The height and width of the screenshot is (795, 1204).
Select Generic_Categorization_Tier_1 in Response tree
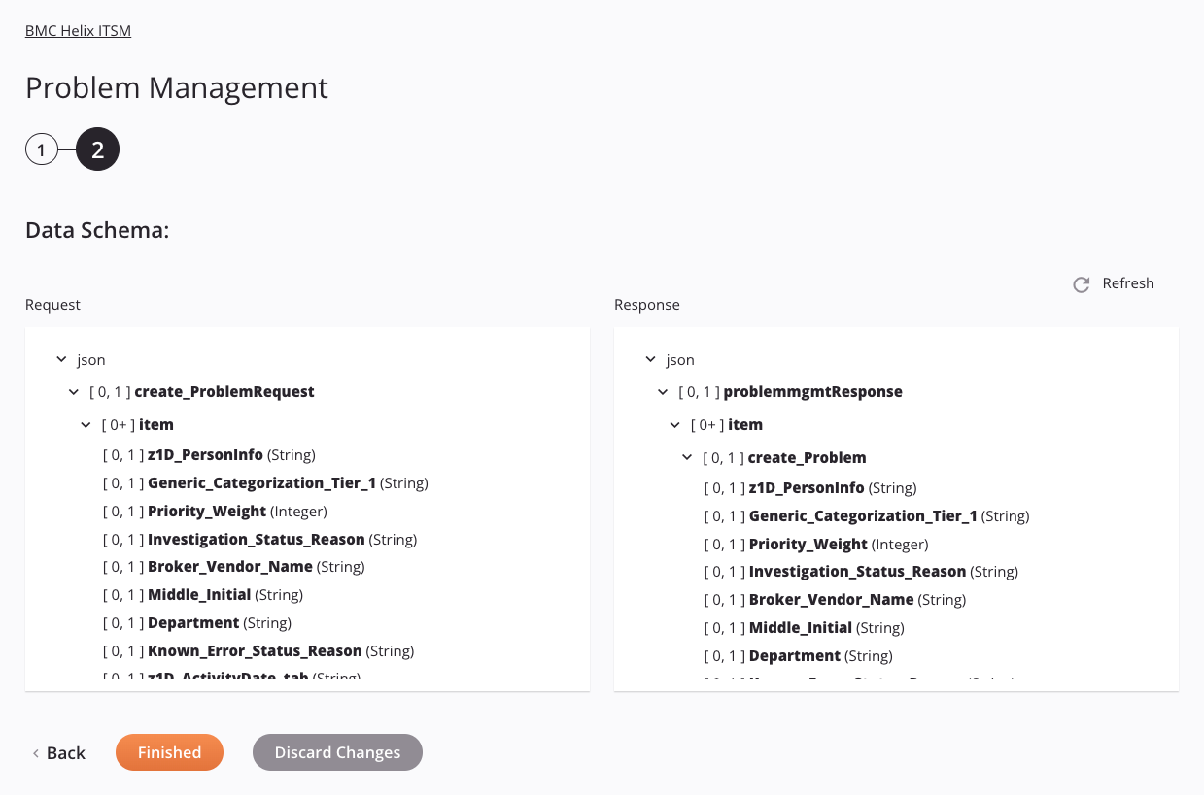[x=867, y=515]
